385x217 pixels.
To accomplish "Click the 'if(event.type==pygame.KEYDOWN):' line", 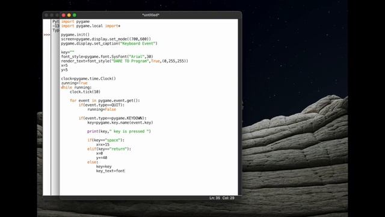I will click(x=112, y=118).
